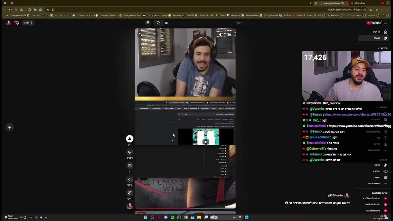Screen dimensions: 393x221
Task: Open the account avatar menu
Action: [8, 23]
